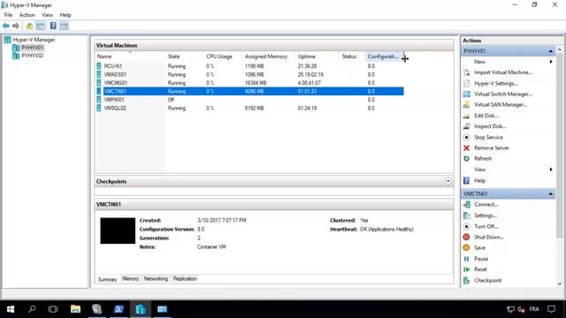Select the VMSQL02 virtual machine row
566x318 pixels.
click(x=249, y=108)
